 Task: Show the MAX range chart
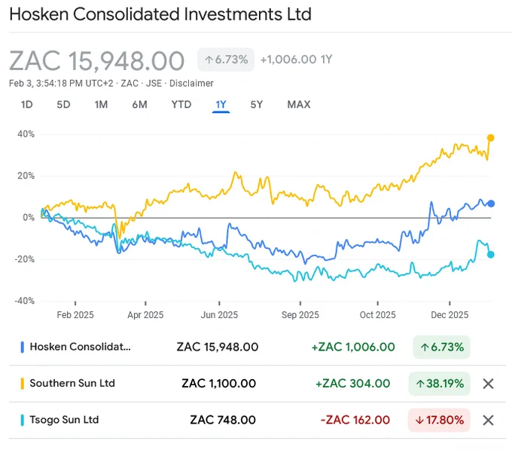coord(299,105)
